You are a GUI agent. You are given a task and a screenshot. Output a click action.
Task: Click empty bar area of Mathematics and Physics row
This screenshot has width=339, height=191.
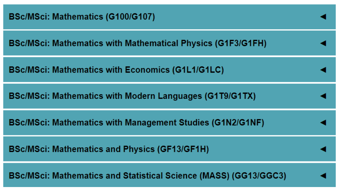point(264,149)
